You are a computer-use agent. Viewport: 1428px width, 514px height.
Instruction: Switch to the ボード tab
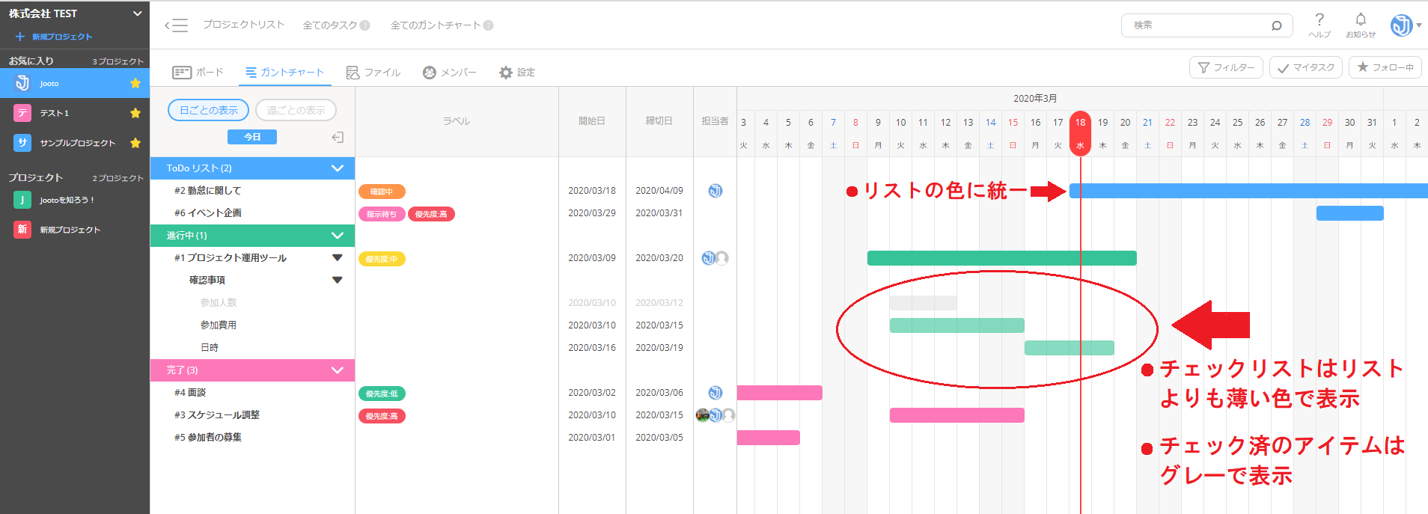[x=198, y=73]
